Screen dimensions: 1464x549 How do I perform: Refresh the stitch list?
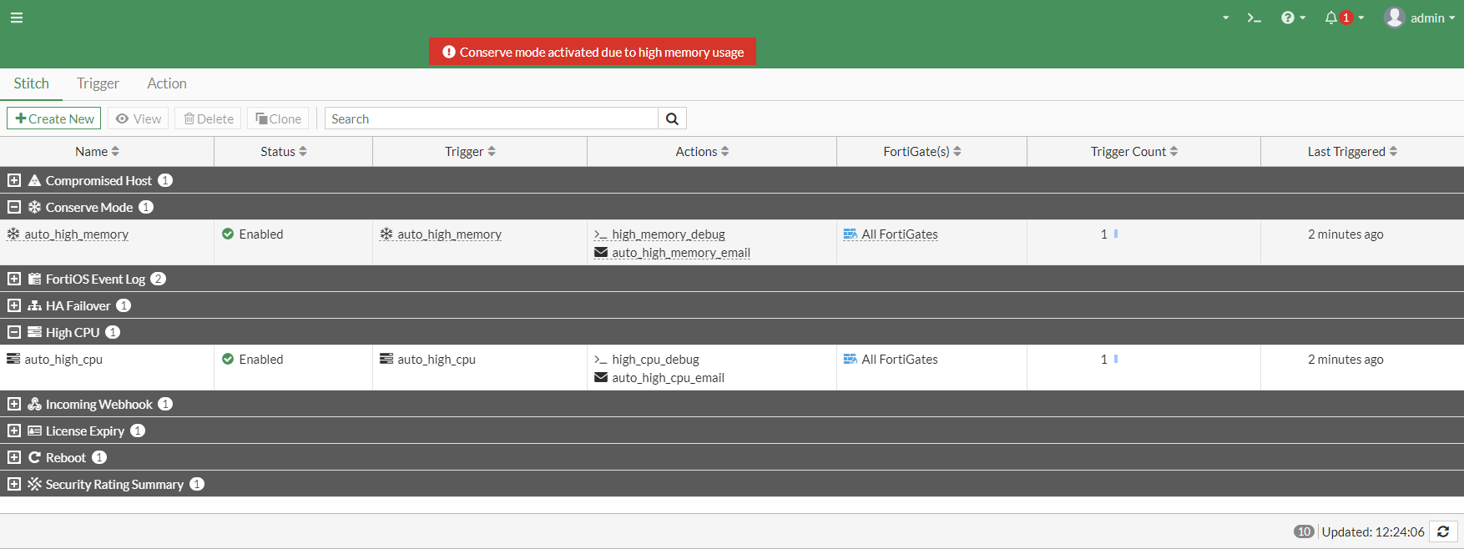pos(1443,531)
